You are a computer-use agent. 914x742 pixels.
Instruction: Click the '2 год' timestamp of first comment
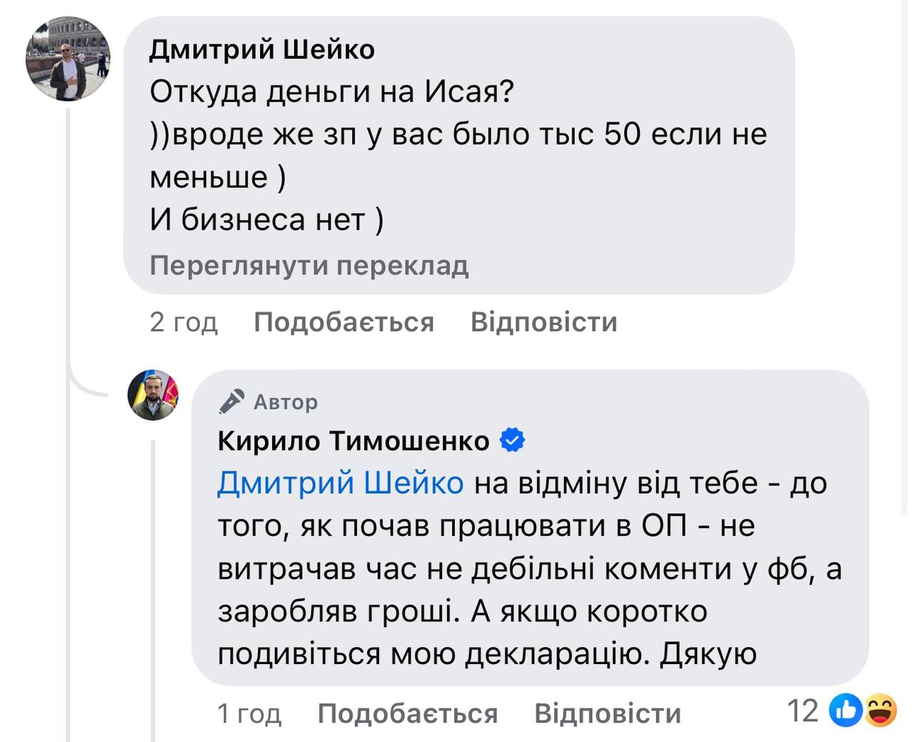184,322
